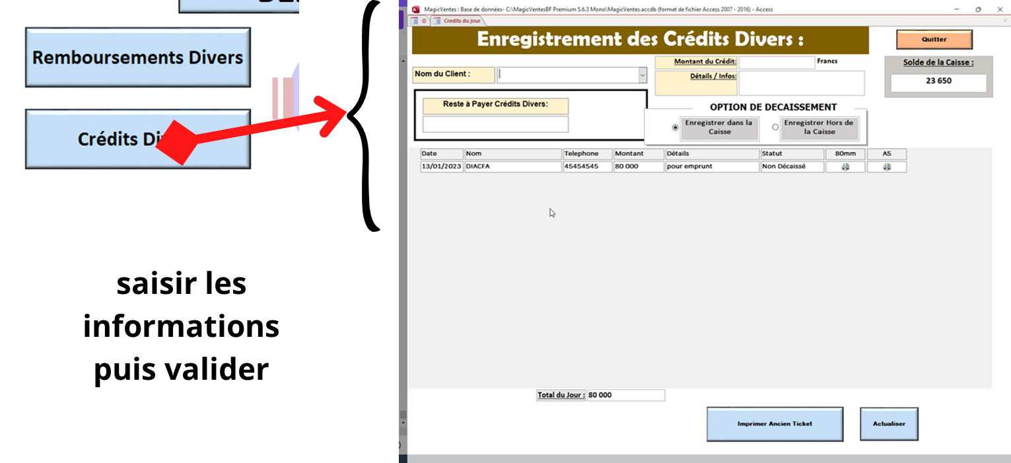Image resolution: width=1011 pixels, height=463 pixels.
Task: Switch to the Credits du jour tab
Action: pos(462,21)
